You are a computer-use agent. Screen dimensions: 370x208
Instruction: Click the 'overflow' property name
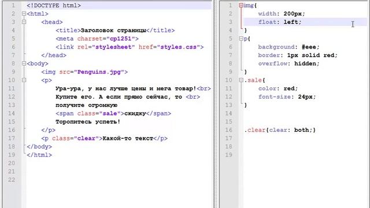point(272,64)
